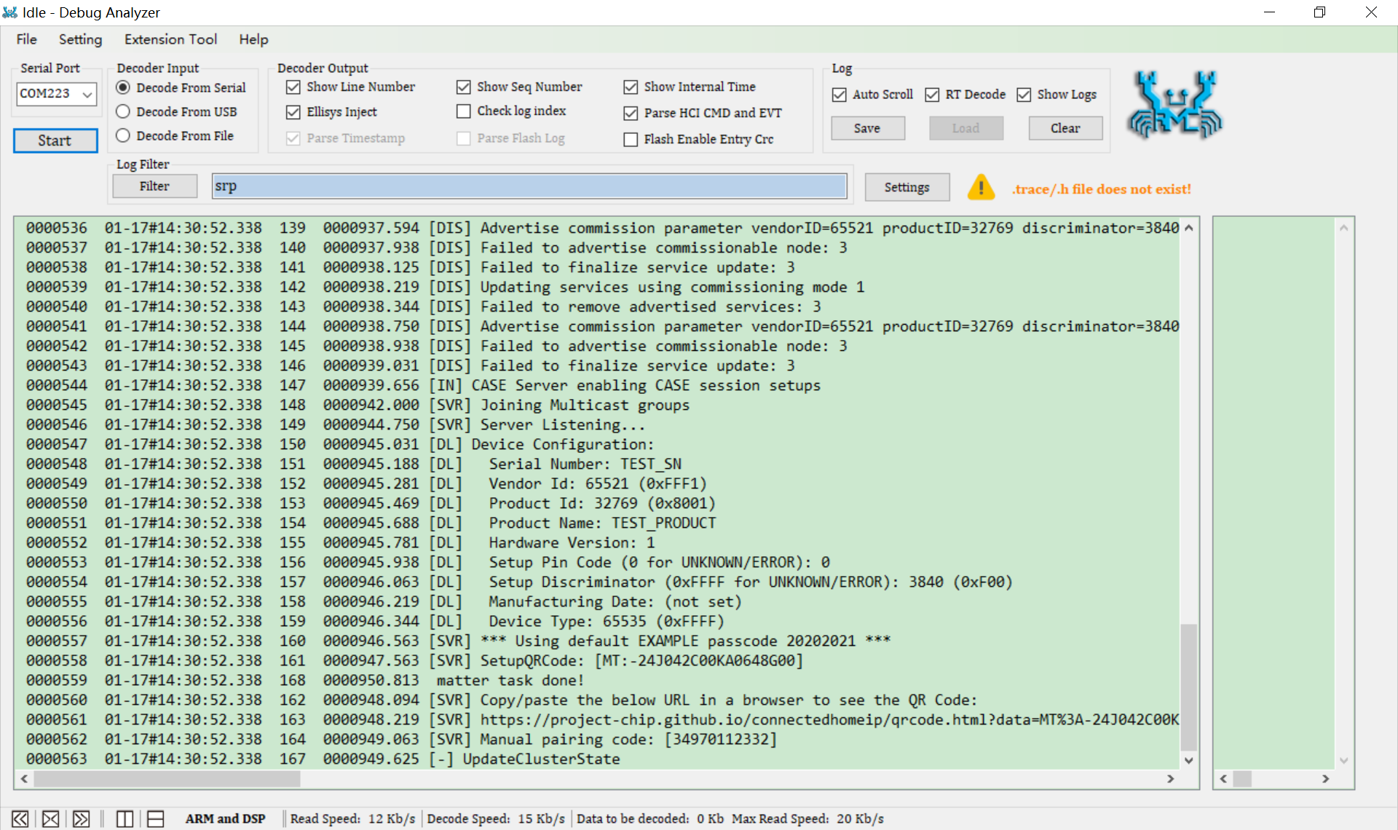This screenshot has width=1398, height=830.
Task: Click 'Decode Speed: 15 Kb/s' in status bar
Action: (x=496, y=819)
